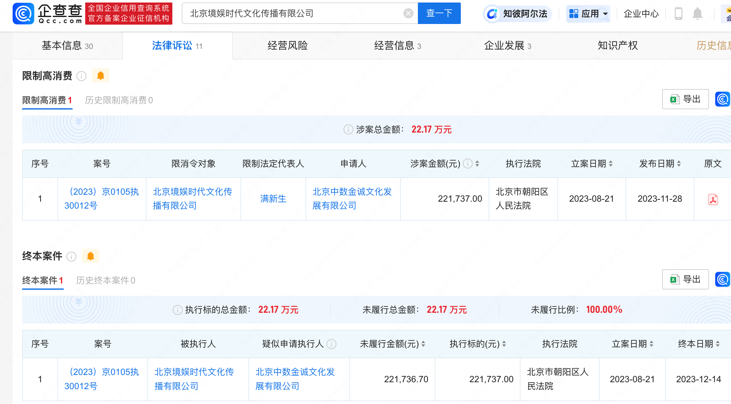731x404 pixels.
Task: Sort by 涉案金额(元) column
Action: tap(477, 163)
